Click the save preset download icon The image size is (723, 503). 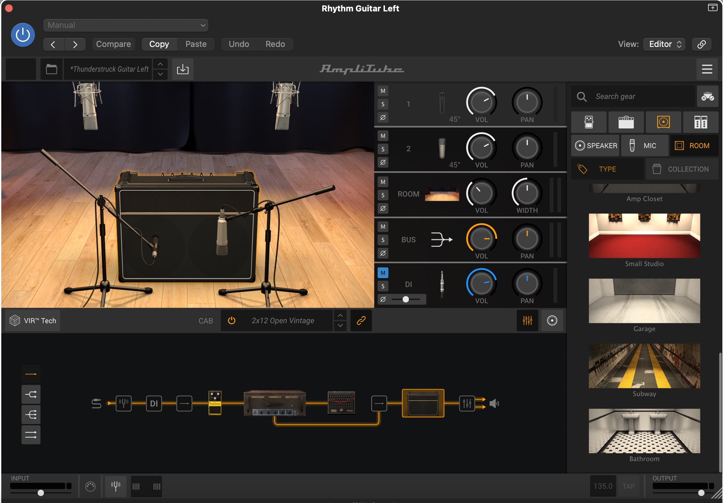click(x=183, y=69)
